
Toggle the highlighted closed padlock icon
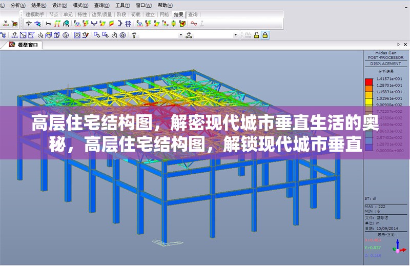point(265,35)
